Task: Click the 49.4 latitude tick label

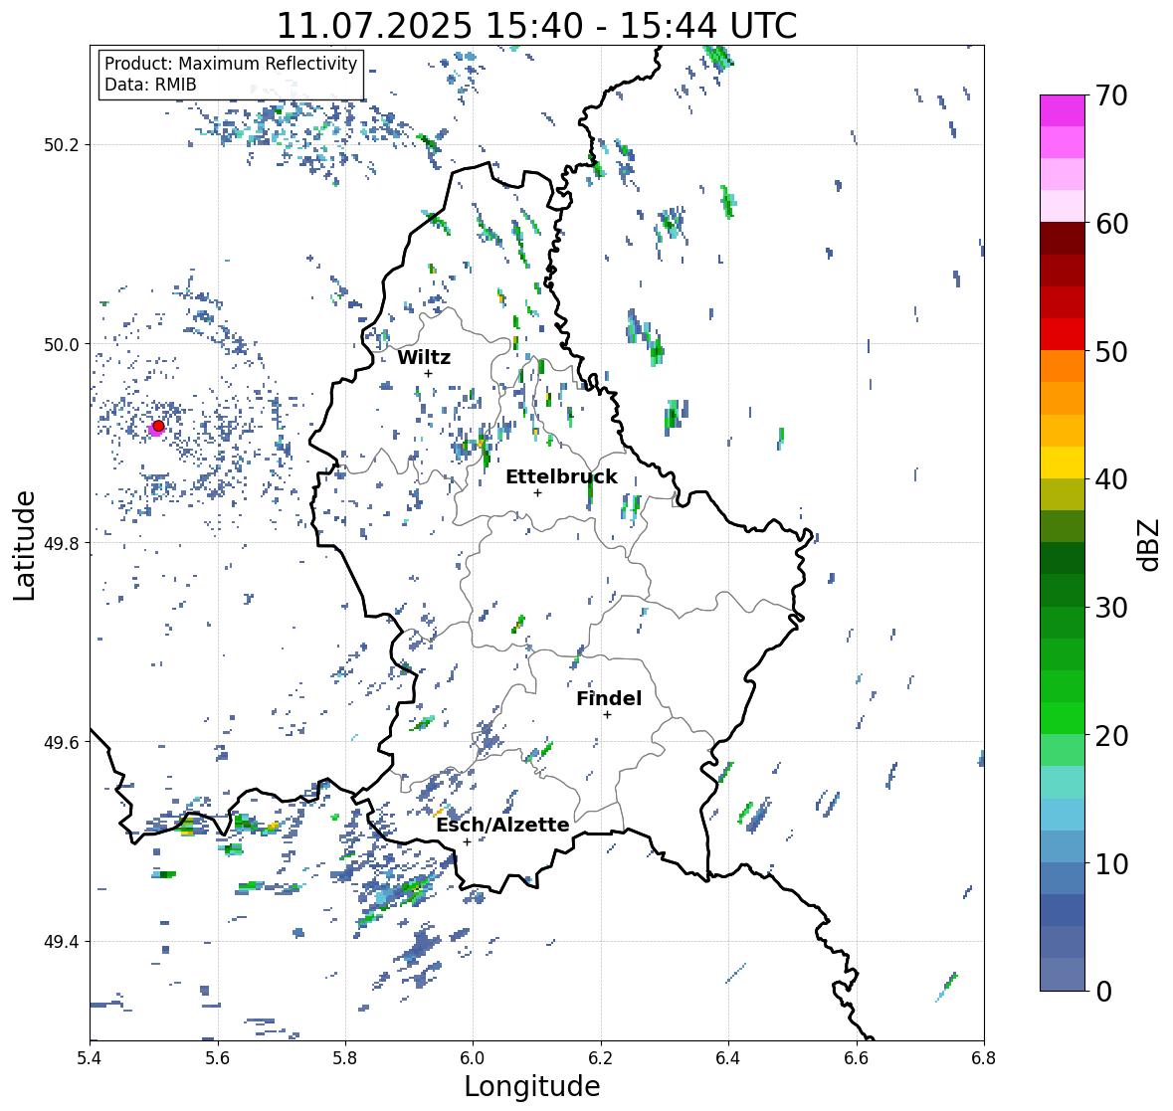Action: click(x=62, y=942)
